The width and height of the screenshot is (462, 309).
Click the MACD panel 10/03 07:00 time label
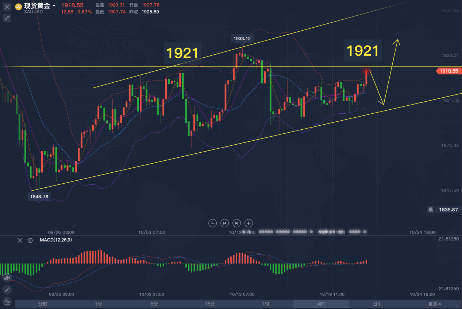tap(151, 294)
